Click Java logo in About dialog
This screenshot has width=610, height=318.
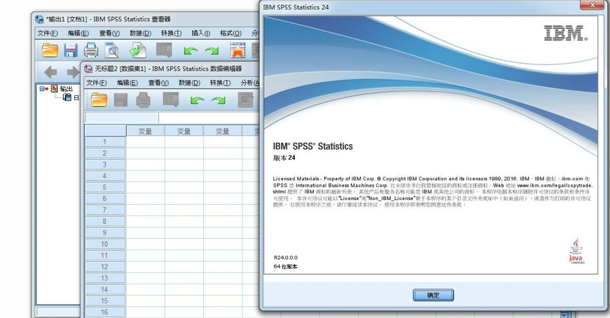click(x=576, y=251)
